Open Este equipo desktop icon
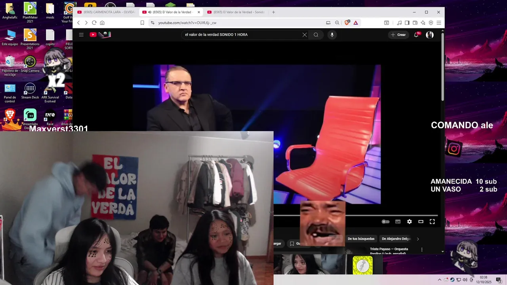 click(x=10, y=38)
